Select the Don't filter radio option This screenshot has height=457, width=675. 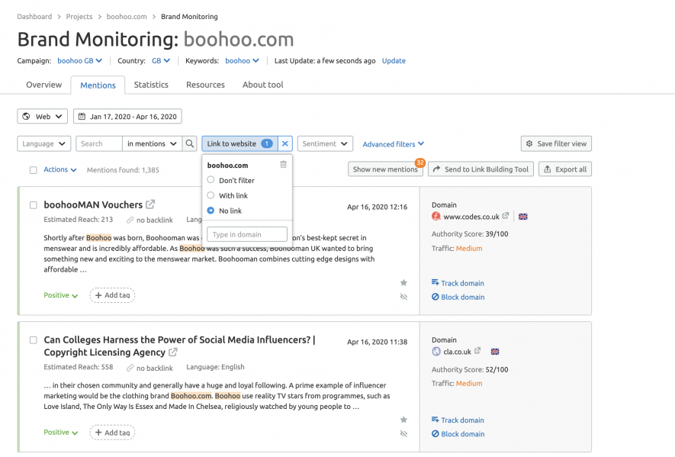coord(211,180)
